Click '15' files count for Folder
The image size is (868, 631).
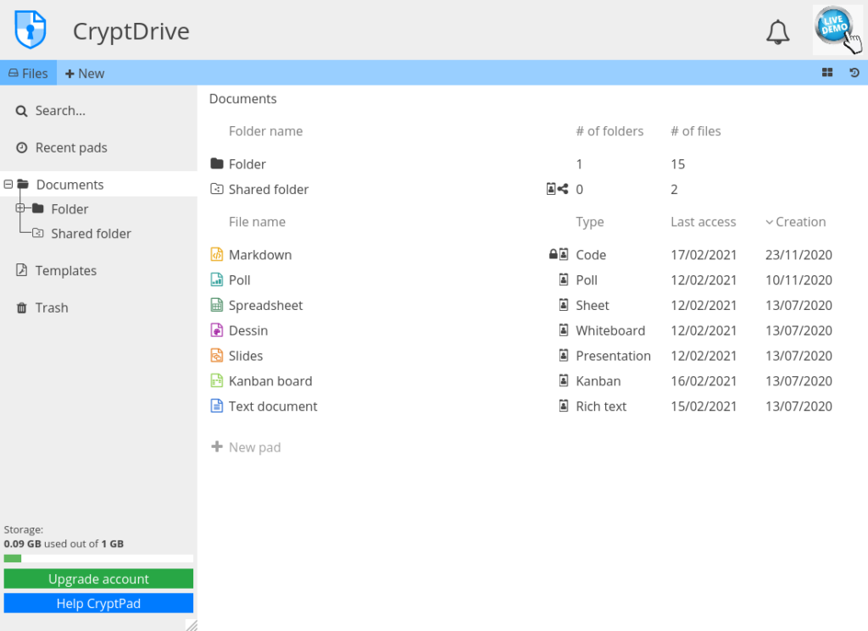click(x=677, y=164)
